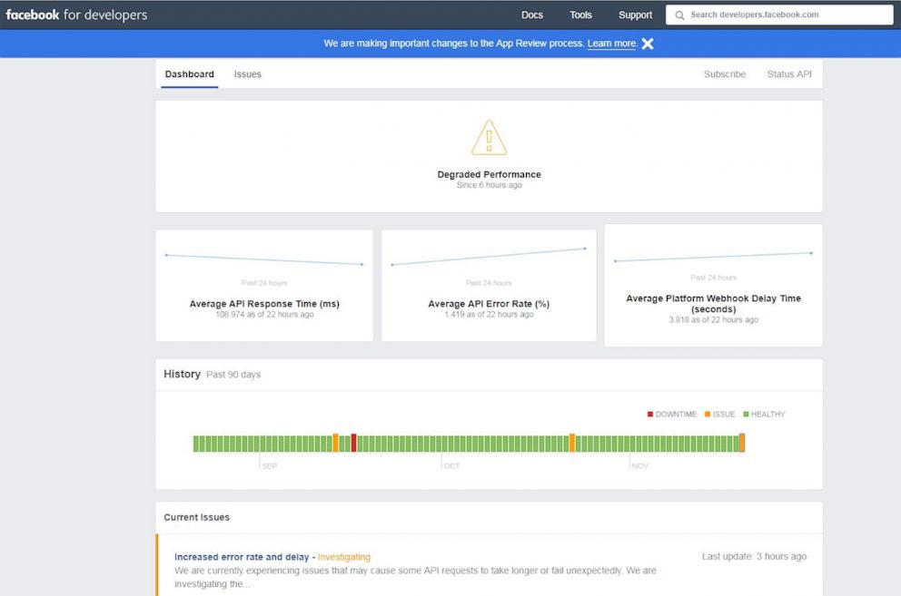The width and height of the screenshot is (901, 596).
Task: Open the Docs menu
Action: (x=532, y=15)
